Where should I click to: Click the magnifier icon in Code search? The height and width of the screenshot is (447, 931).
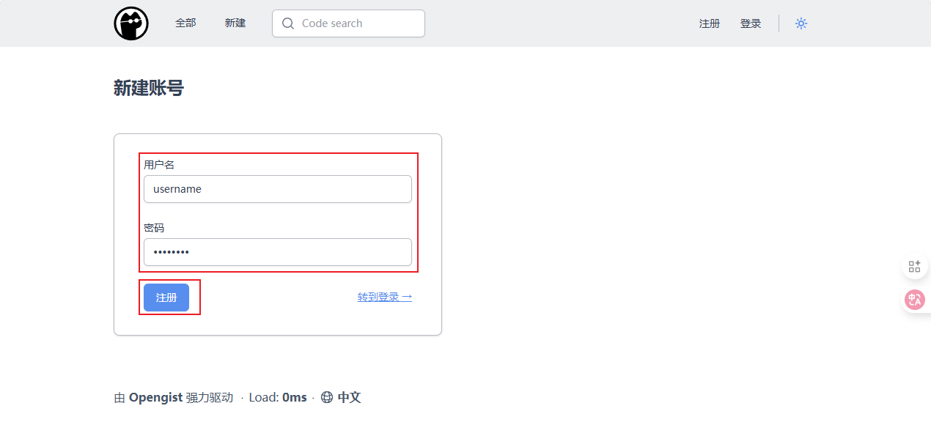(288, 23)
